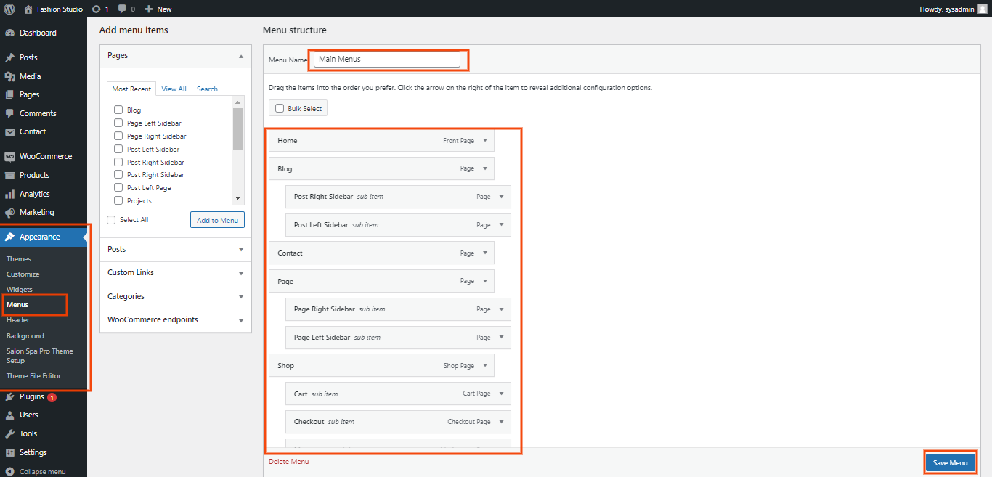This screenshot has width=992, height=477.
Task: Open the Fashion Studio home icon
Action: 28,9
